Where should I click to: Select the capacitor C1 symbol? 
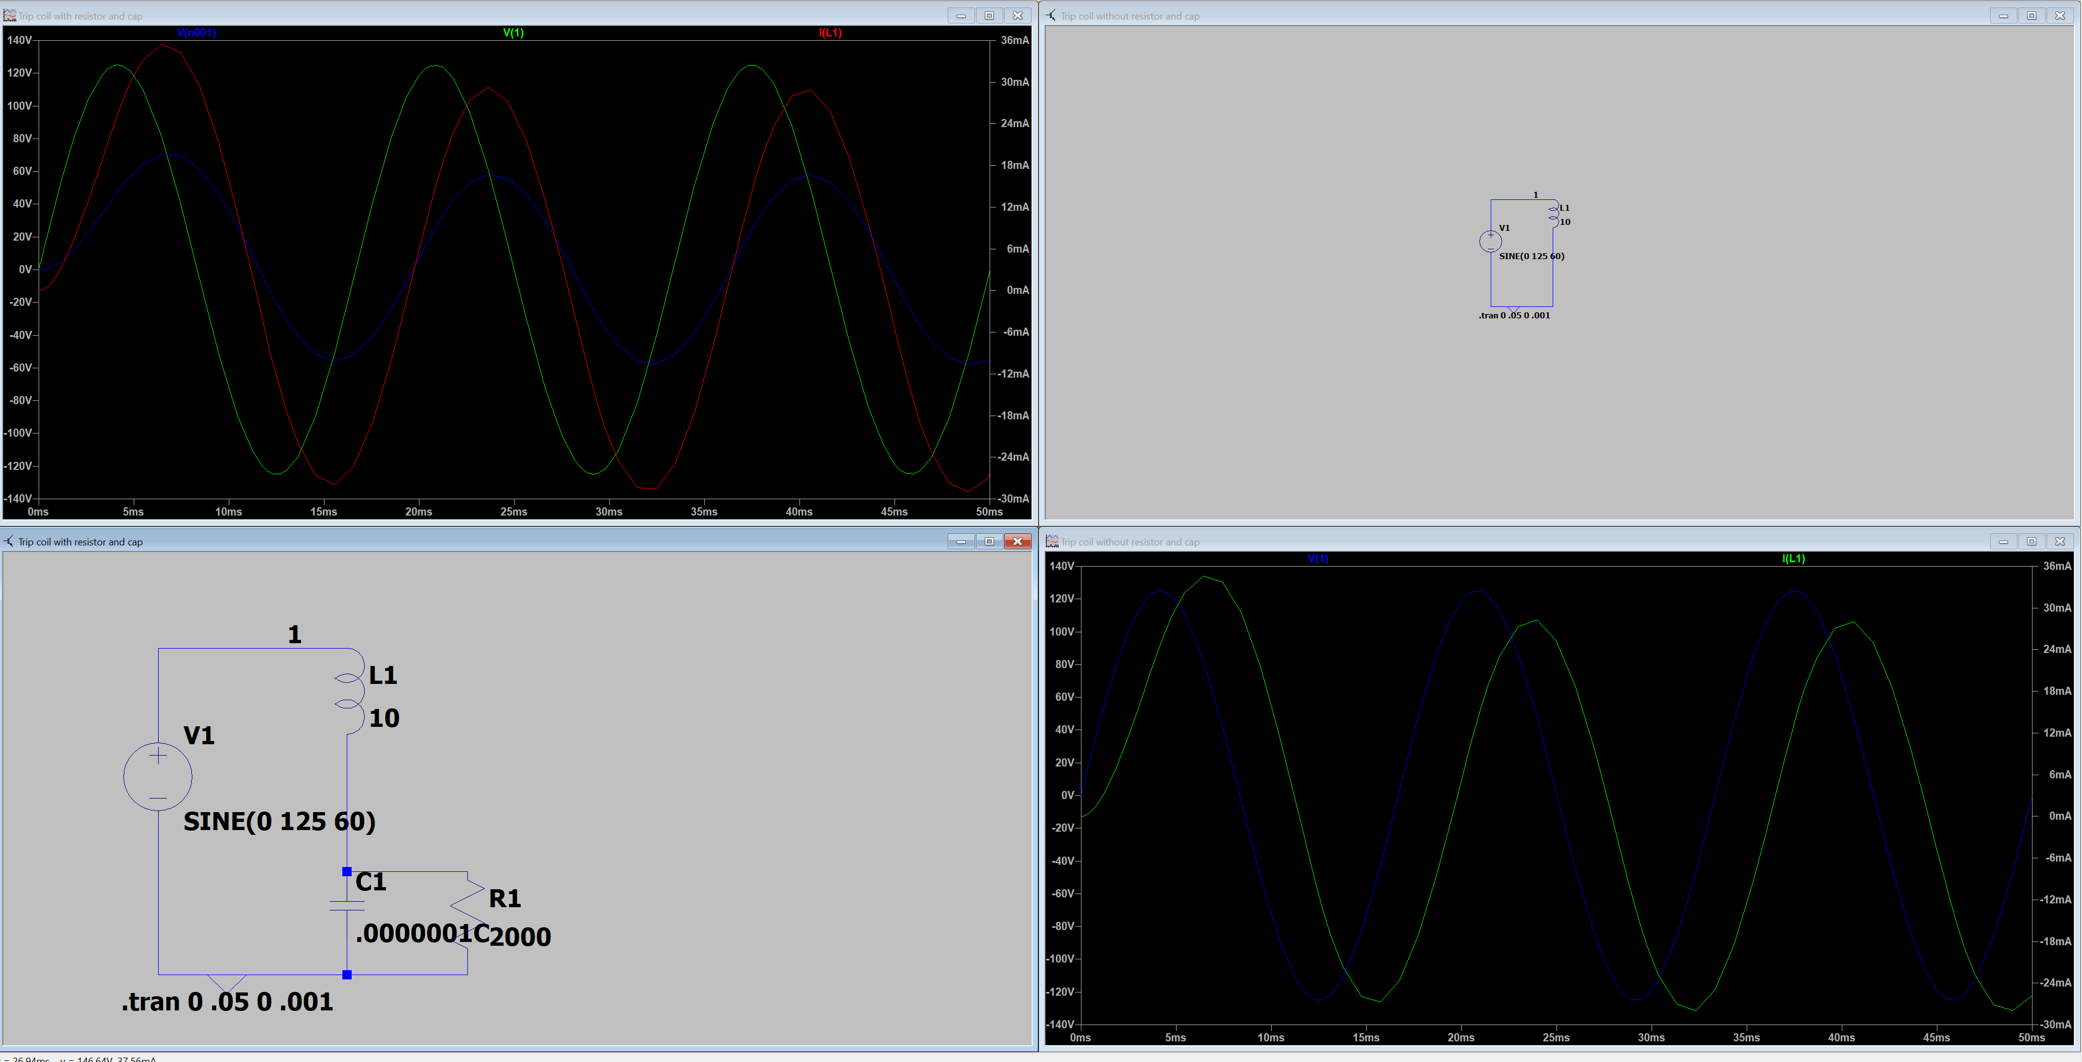[x=347, y=906]
